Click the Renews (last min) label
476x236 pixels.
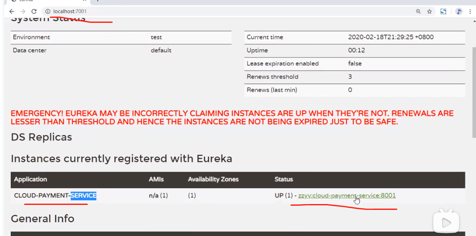click(x=272, y=90)
